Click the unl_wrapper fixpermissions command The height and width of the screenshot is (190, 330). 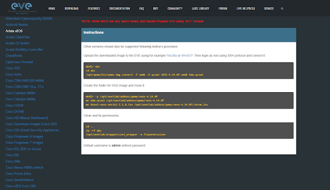click(x=126, y=134)
